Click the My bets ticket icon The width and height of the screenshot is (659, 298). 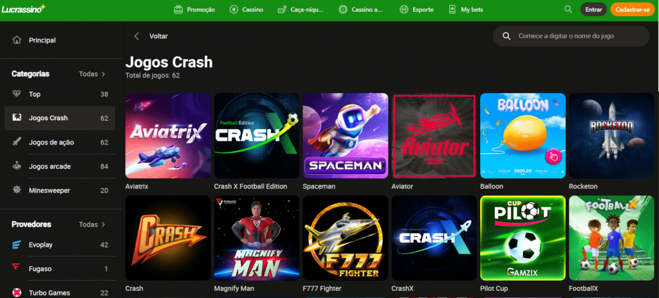click(452, 9)
